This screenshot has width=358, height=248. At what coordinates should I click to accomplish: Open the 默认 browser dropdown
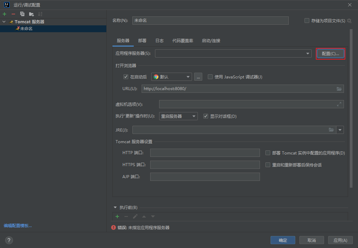pos(171,77)
